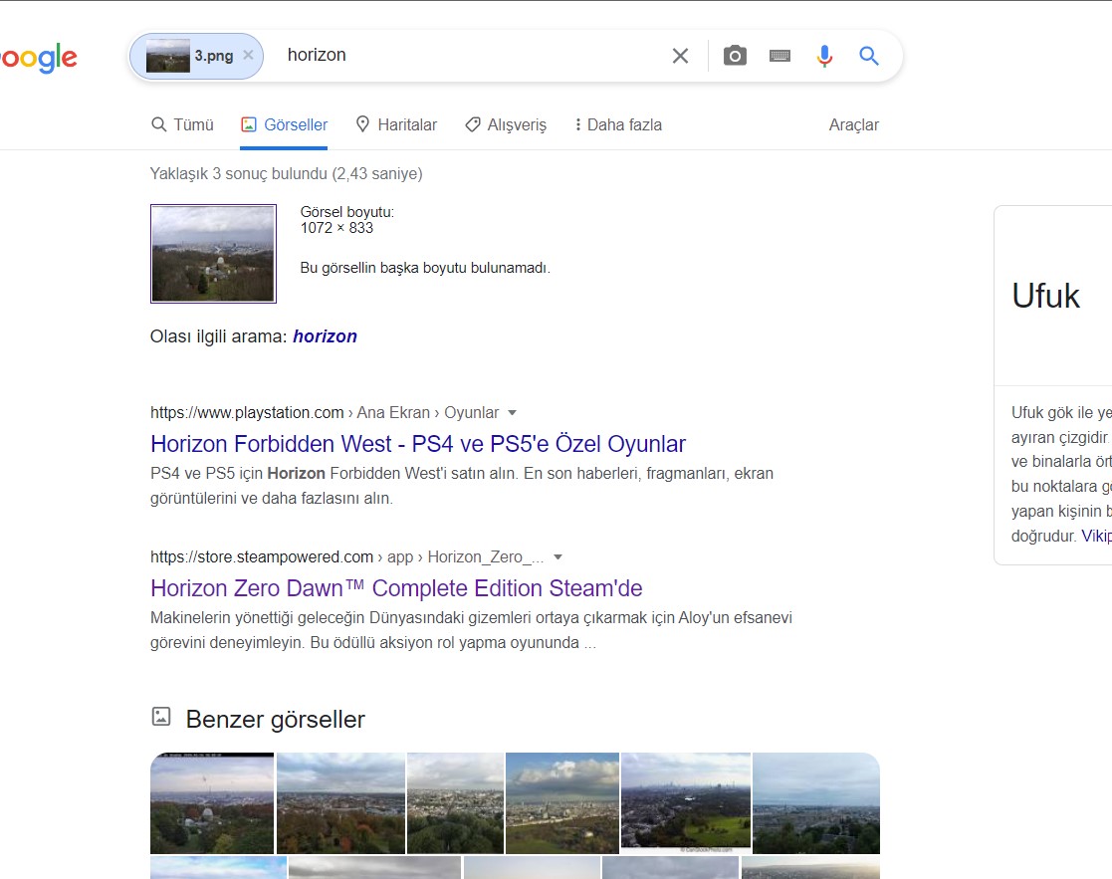
Task: Open third similar image of city skyline
Action: (455, 803)
